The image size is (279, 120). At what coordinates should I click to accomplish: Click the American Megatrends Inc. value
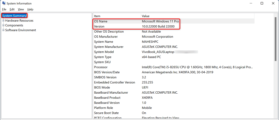click(178, 72)
